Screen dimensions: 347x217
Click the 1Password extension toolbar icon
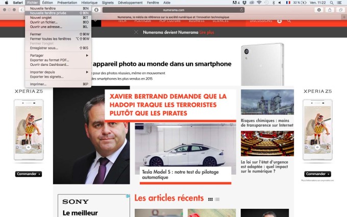point(96,10)
